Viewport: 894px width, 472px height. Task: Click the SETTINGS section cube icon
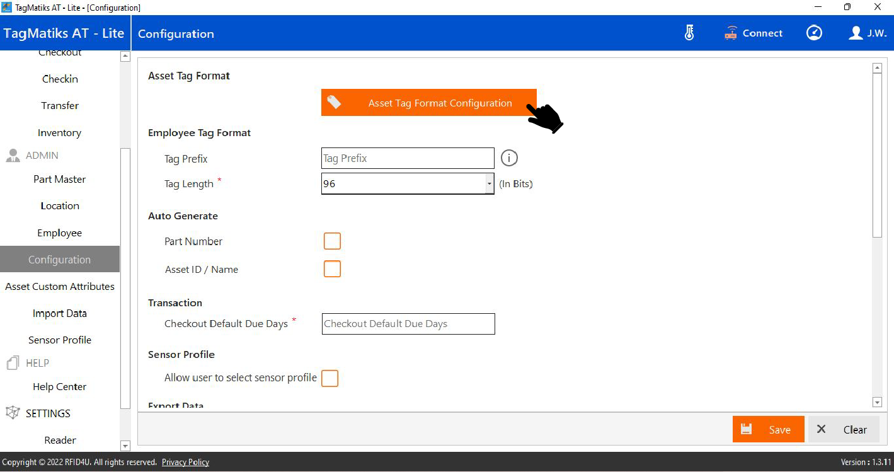(13, 413)
